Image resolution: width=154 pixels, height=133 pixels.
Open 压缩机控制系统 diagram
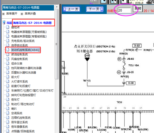tap(21, 118)
